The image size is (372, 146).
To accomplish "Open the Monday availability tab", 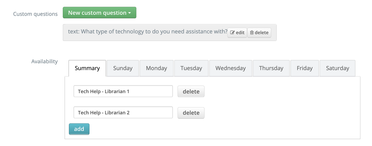I will click(156, 68).
